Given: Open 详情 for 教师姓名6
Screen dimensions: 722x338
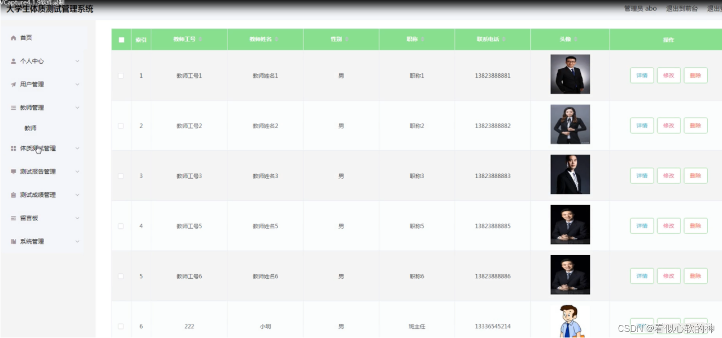Looking at the screenshot, I should pyautogui.click(x=642, y=276).
